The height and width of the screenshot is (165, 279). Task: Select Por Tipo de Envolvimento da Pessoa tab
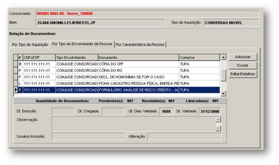tap(82, 44)
